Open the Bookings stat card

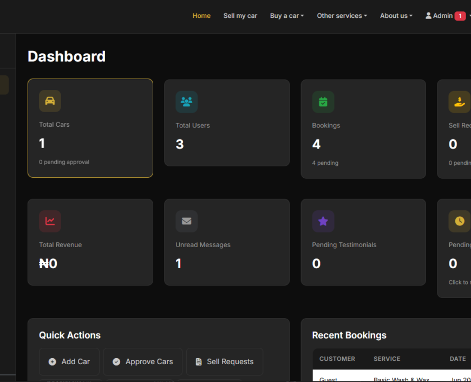pos(363,129)
